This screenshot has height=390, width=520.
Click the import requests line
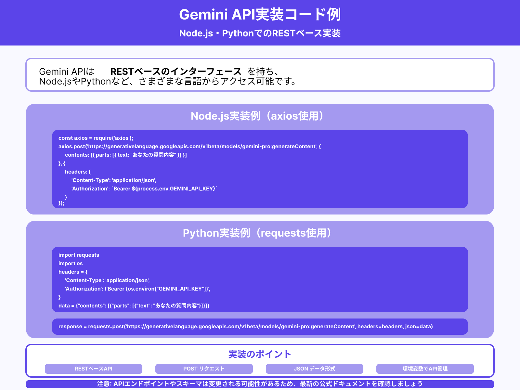(79, 255)
